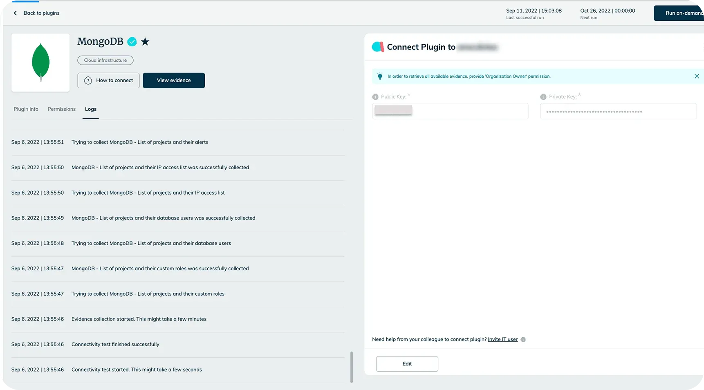Click the MongoDB verified checkmark badge

tap(132, 42)
